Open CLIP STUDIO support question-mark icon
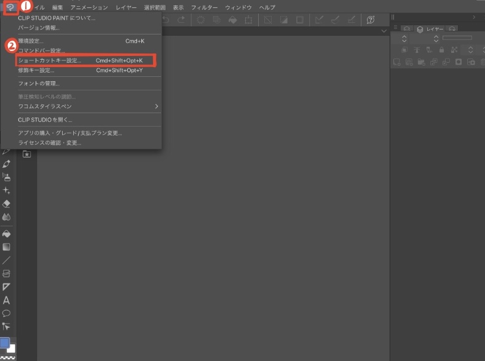The image size is (485, 361). coord(371,20)
